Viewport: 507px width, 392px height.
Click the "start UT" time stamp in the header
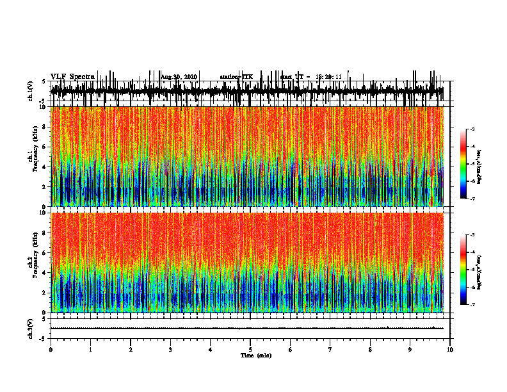[x=310, y=77]
